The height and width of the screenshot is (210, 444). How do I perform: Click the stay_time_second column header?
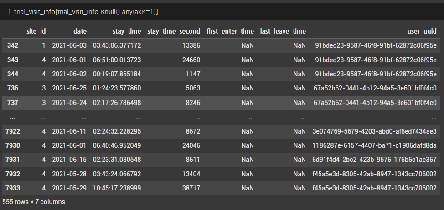(x=174, y=31)
